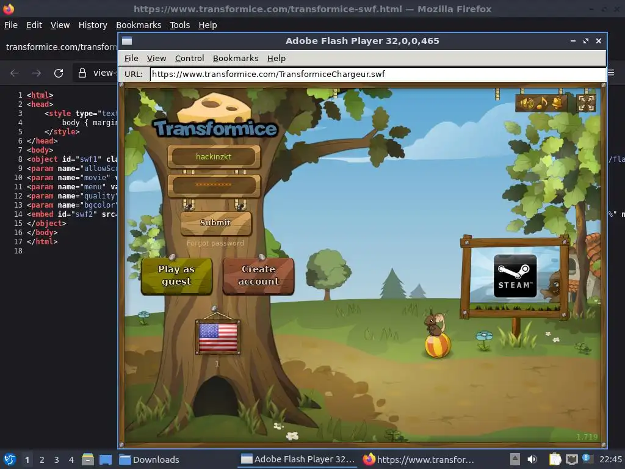Click the Transformice logo
This screenshot has width=625, height=469.
tap(215, 115)
